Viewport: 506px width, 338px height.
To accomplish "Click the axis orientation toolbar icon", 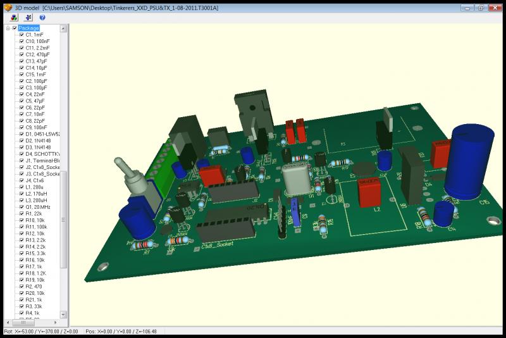I will (x=28, y=18).
